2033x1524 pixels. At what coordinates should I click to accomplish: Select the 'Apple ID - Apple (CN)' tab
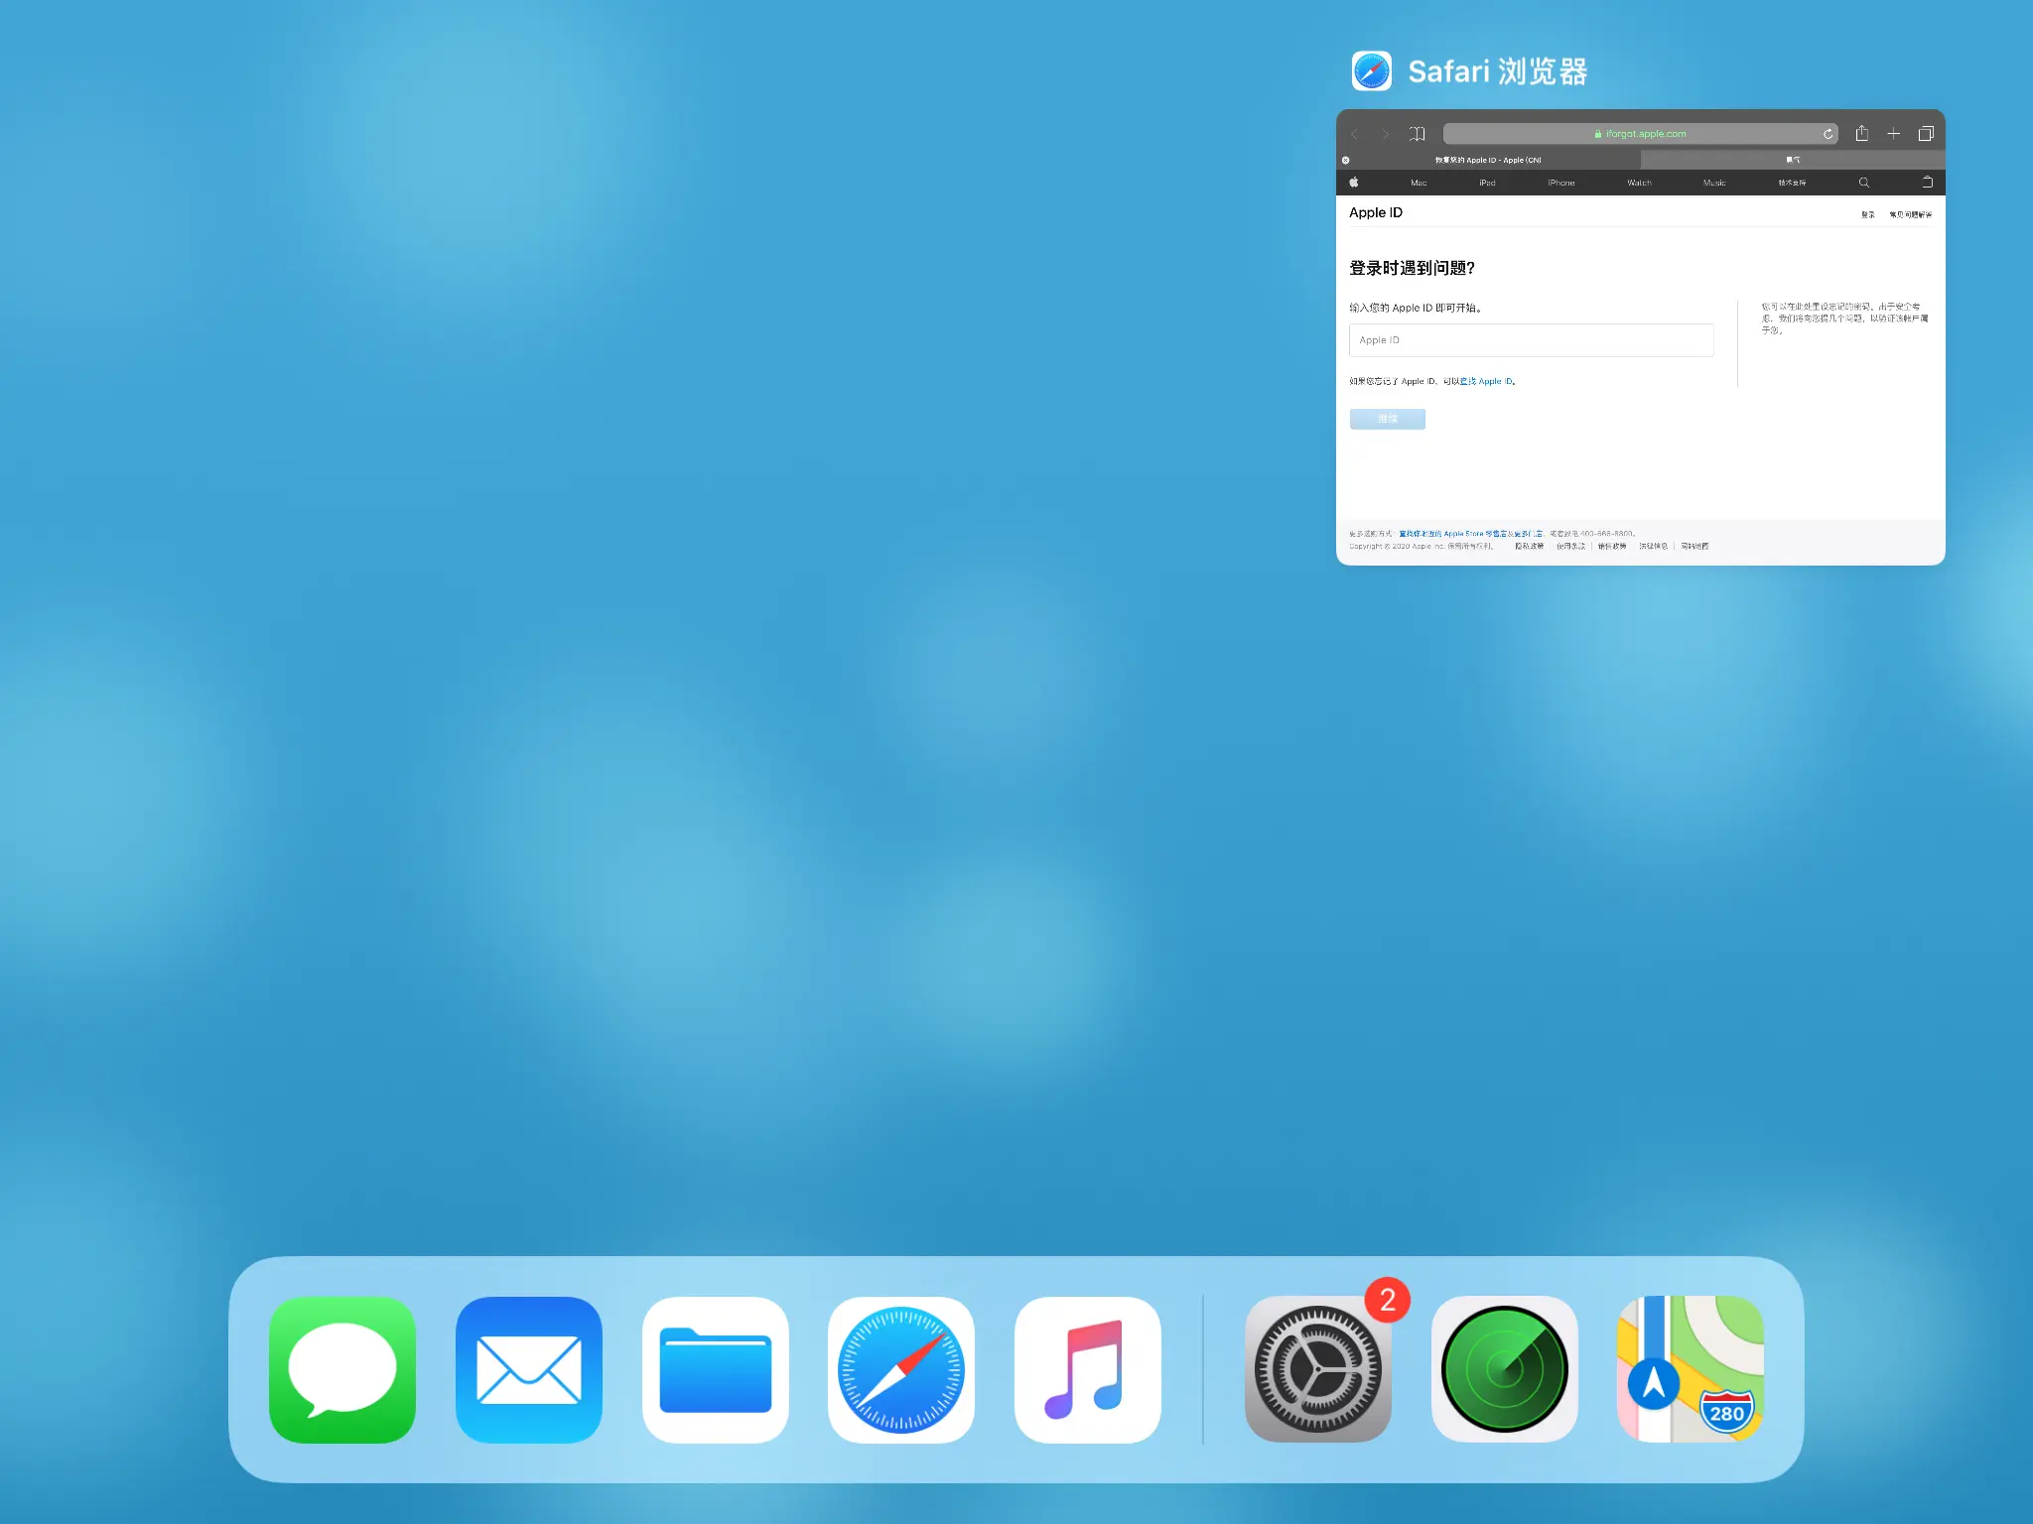point(1488,160)
